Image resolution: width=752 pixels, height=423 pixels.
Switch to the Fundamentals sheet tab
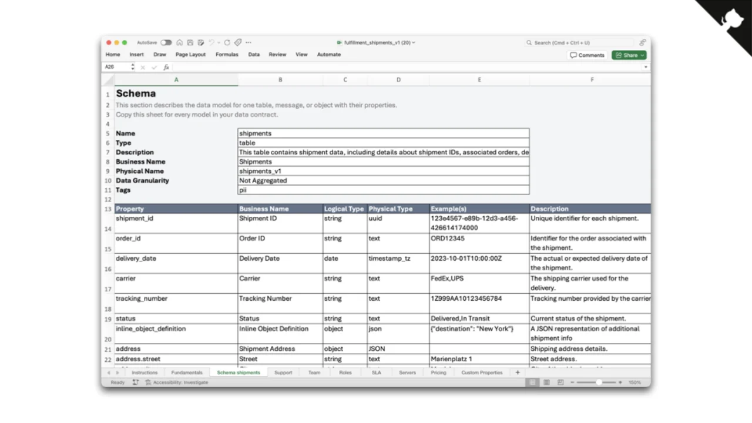point(187,372)
